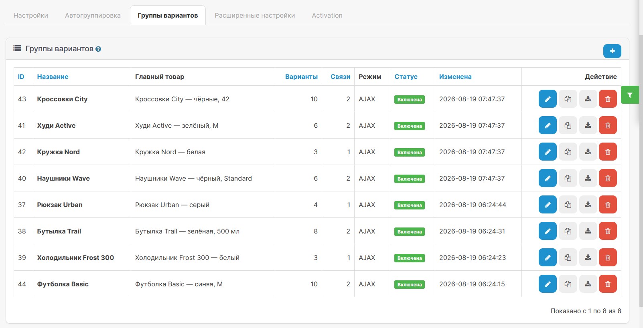Duplicate the Худи Active group
This screenshot has width=643, height=328.
[x=568, y=125]
